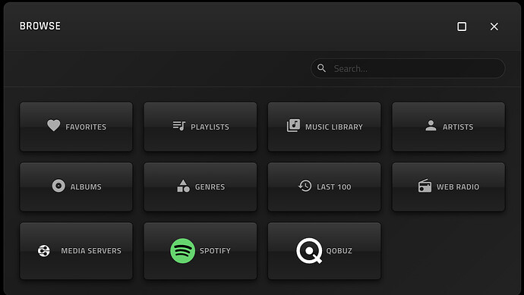
Task: Click the Genres shapes icon
Action: tap(183, 186)
